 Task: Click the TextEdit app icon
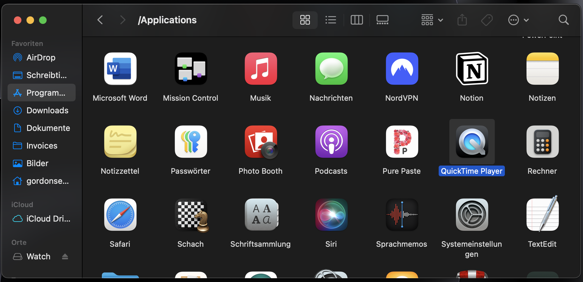[x=542, y=214]
